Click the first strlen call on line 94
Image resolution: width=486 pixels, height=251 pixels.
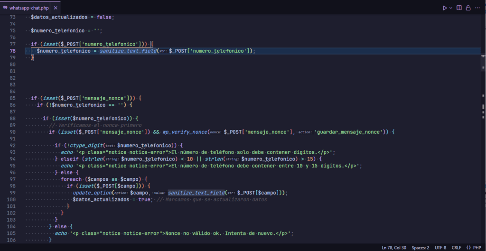(93, 159)
